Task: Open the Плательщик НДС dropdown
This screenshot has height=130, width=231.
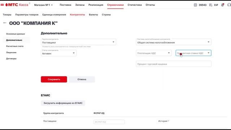Action: (154, 53)
